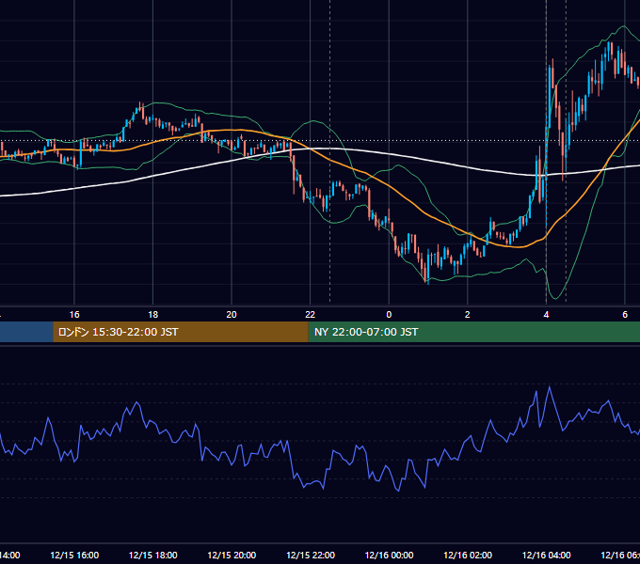Click the blue session band left of London

[x=26, y=332]
